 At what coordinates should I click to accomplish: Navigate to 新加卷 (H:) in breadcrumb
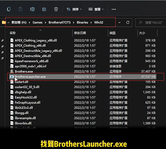click(19, 23)
